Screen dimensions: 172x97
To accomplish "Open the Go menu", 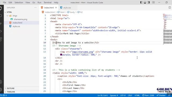I will click(x=34, y=2).
